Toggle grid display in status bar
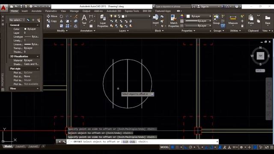The image size is (274, 154). click(x=173, y=147)
